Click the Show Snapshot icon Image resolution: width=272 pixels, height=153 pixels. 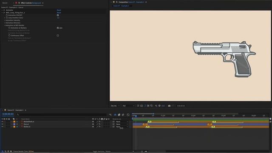pos(173,106)
